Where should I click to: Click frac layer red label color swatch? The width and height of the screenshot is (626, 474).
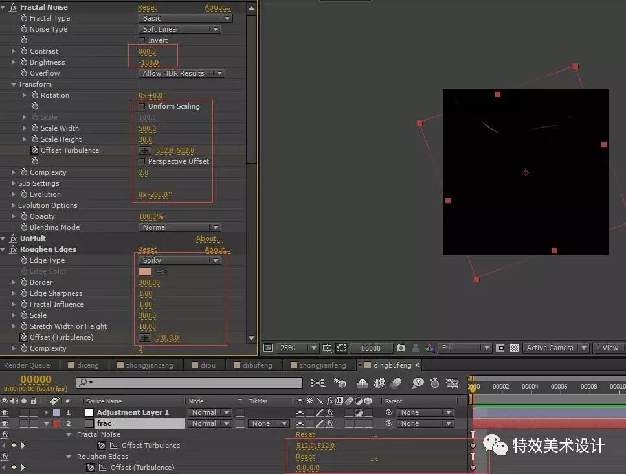pos(57,423)
